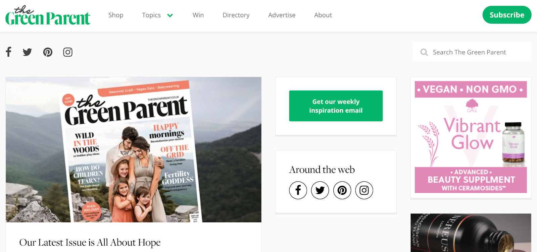Open Twitter icon in top social row
The height and width of the screenshot is (252, 537).
tap(27, 52)
